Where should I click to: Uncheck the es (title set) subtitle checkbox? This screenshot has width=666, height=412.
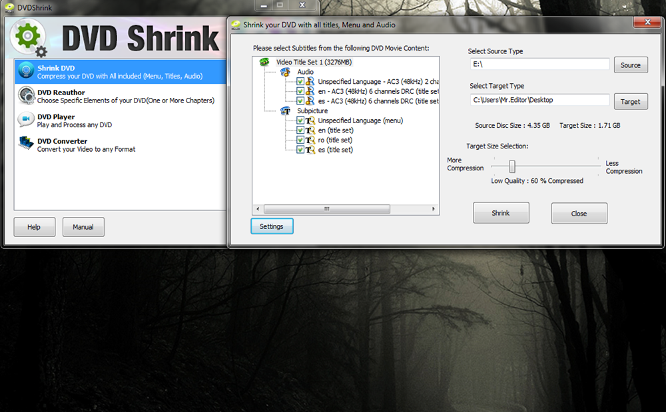pos(300,150)
